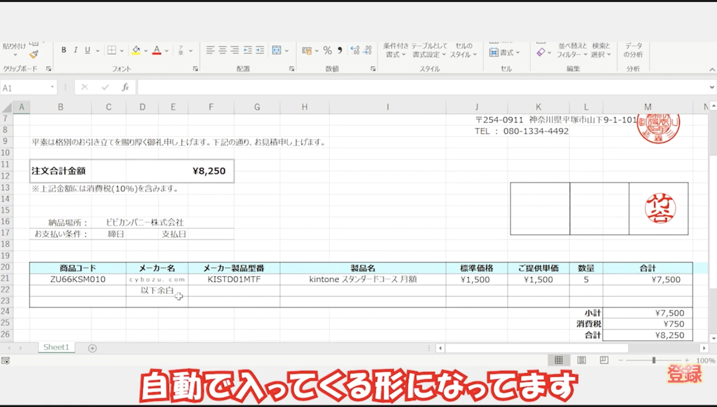Open 条件付き書式 conditional formatting
The height and width of the screenshot is (407, 717).
(x=397, y=50)
